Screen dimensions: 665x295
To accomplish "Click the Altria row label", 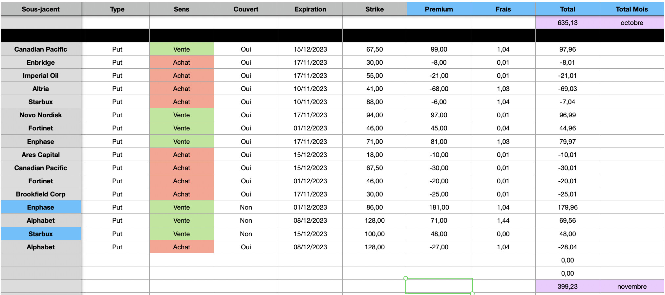I will [41, 89].
